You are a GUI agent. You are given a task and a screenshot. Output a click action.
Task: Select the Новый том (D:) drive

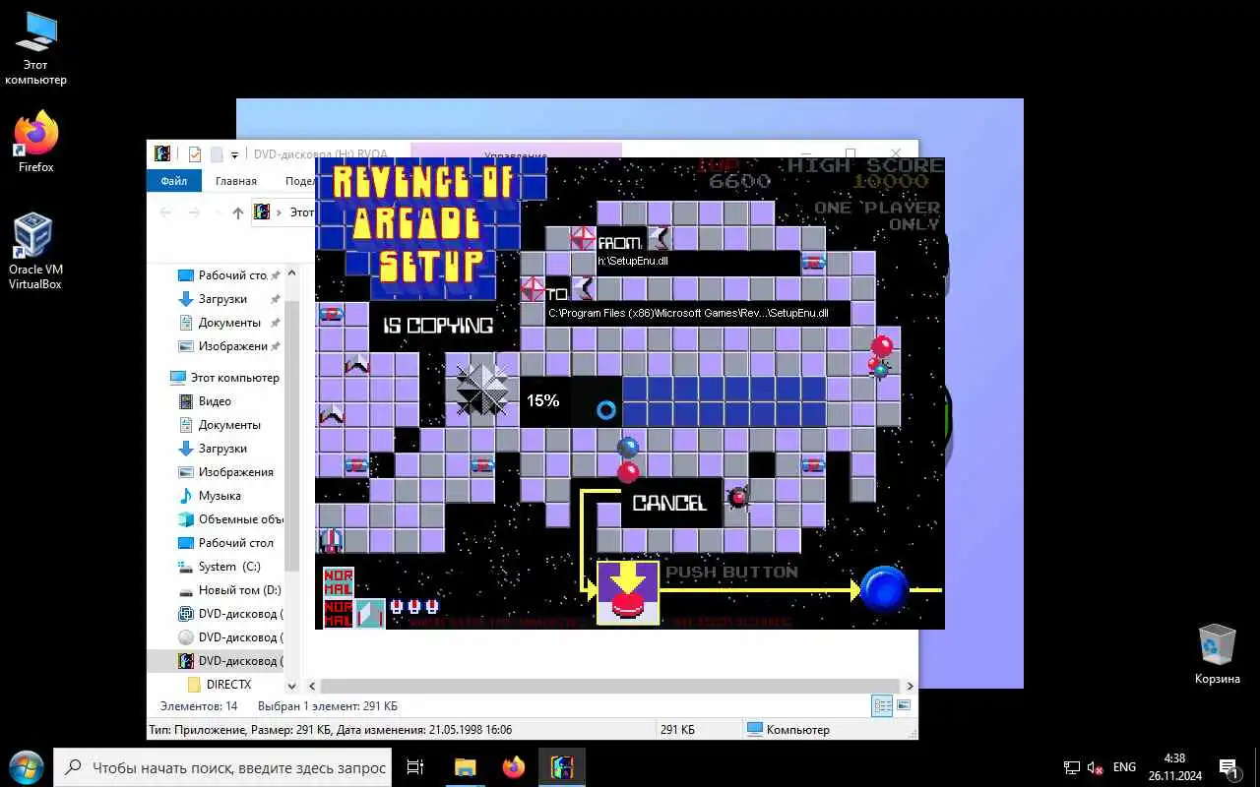[x=229, y=590]
